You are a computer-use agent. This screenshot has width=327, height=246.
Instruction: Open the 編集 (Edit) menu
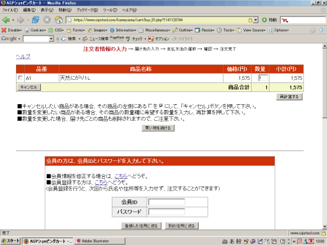point(29,10)
